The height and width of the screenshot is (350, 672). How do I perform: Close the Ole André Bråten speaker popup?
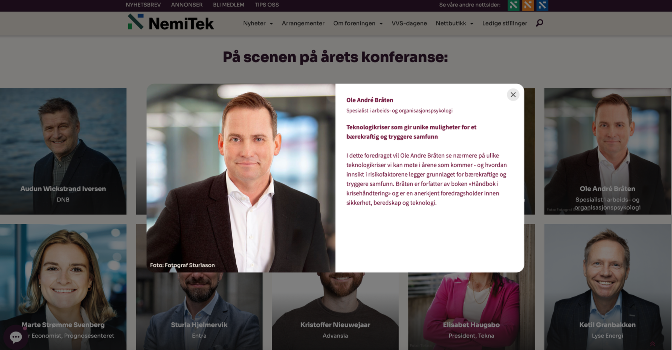coord(513,95)
